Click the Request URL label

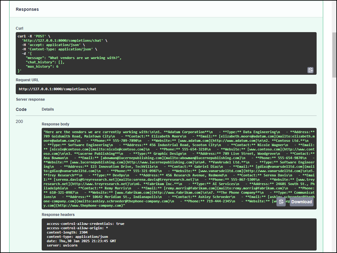coord(27,80)
